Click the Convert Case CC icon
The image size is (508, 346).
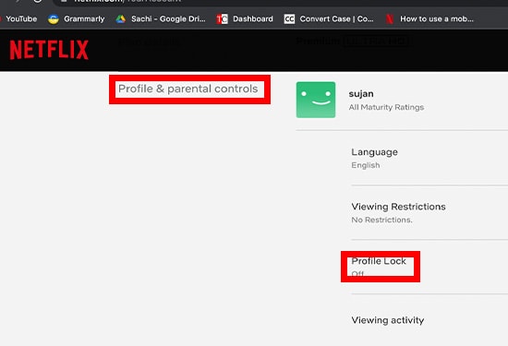289,19
